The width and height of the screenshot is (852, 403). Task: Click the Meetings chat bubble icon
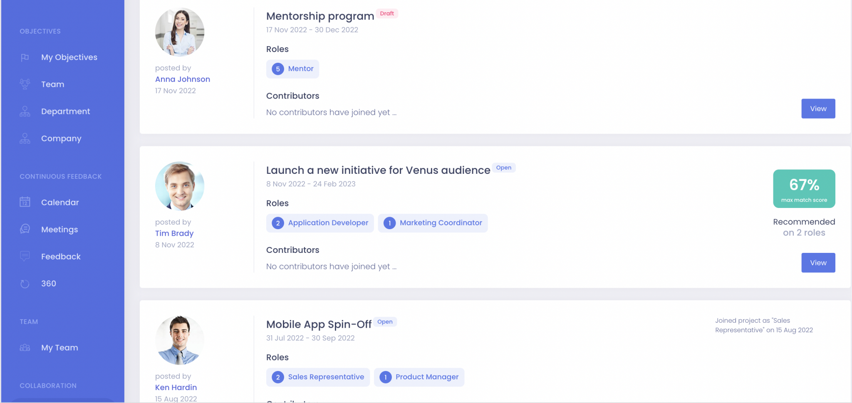[x=25, y=229]
